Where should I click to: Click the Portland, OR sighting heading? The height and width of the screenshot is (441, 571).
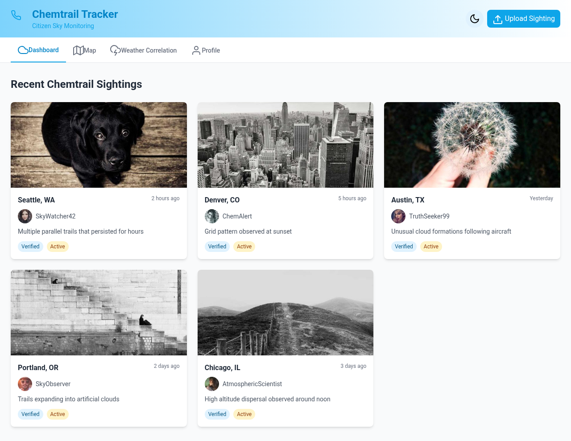coord(38,367)
